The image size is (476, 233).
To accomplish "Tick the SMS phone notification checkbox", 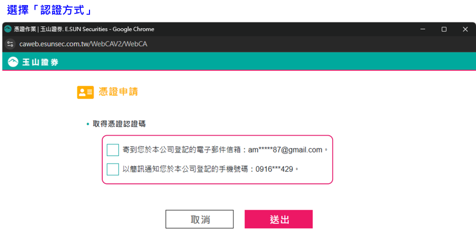I will tap(112, 169).
